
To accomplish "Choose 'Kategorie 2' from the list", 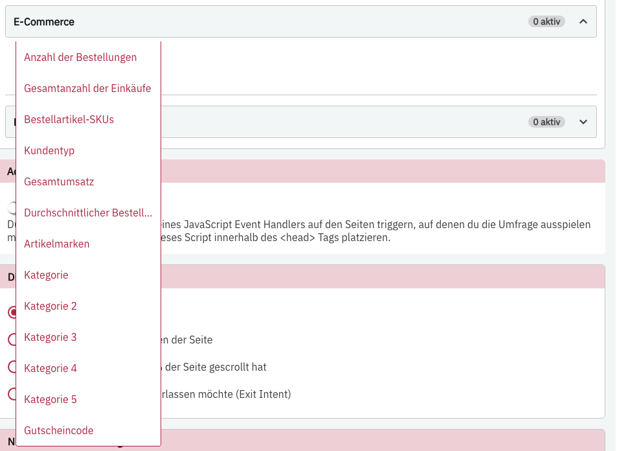I will 50,306.
